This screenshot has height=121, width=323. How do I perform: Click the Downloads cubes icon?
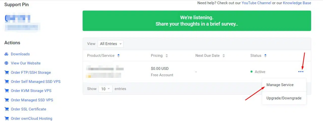tap(7, 54)
